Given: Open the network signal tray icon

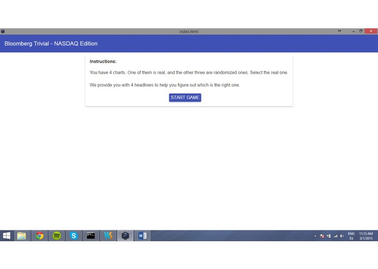Looking at the screenshot, I should (x=336, y=236).
